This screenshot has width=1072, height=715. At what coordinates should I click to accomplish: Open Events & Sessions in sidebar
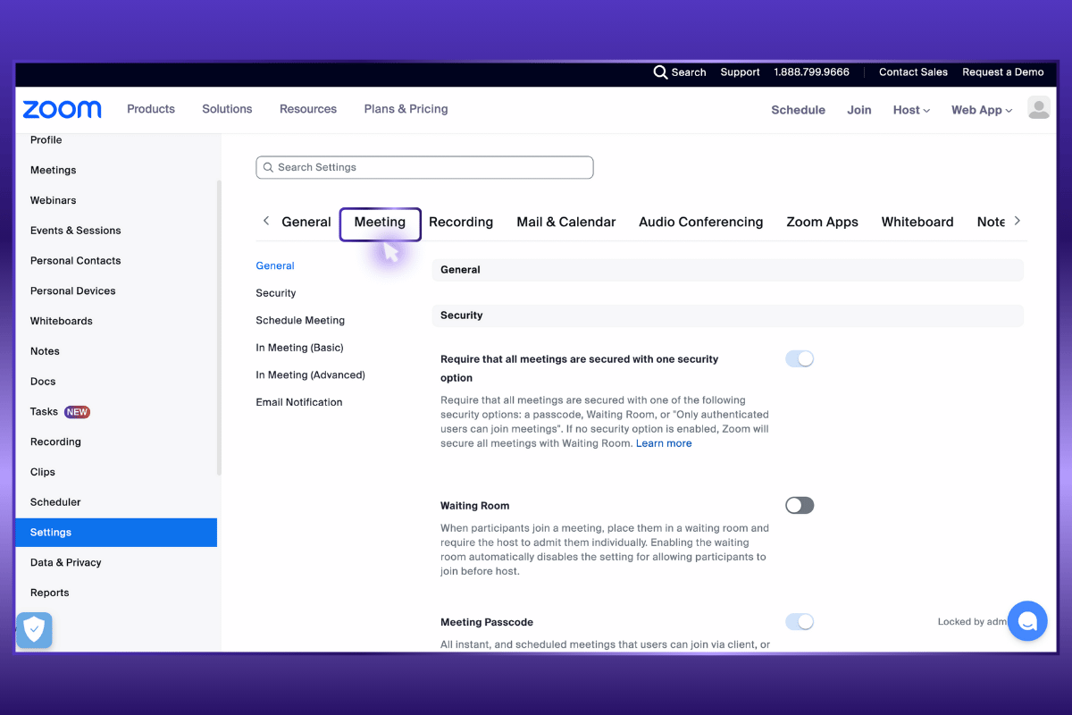[x=76, y=231]
